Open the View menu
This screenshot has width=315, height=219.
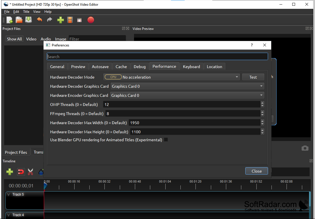tap(37, 12)
